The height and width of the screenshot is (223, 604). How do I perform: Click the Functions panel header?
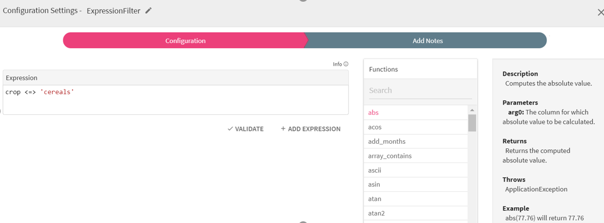click(420, 69)
